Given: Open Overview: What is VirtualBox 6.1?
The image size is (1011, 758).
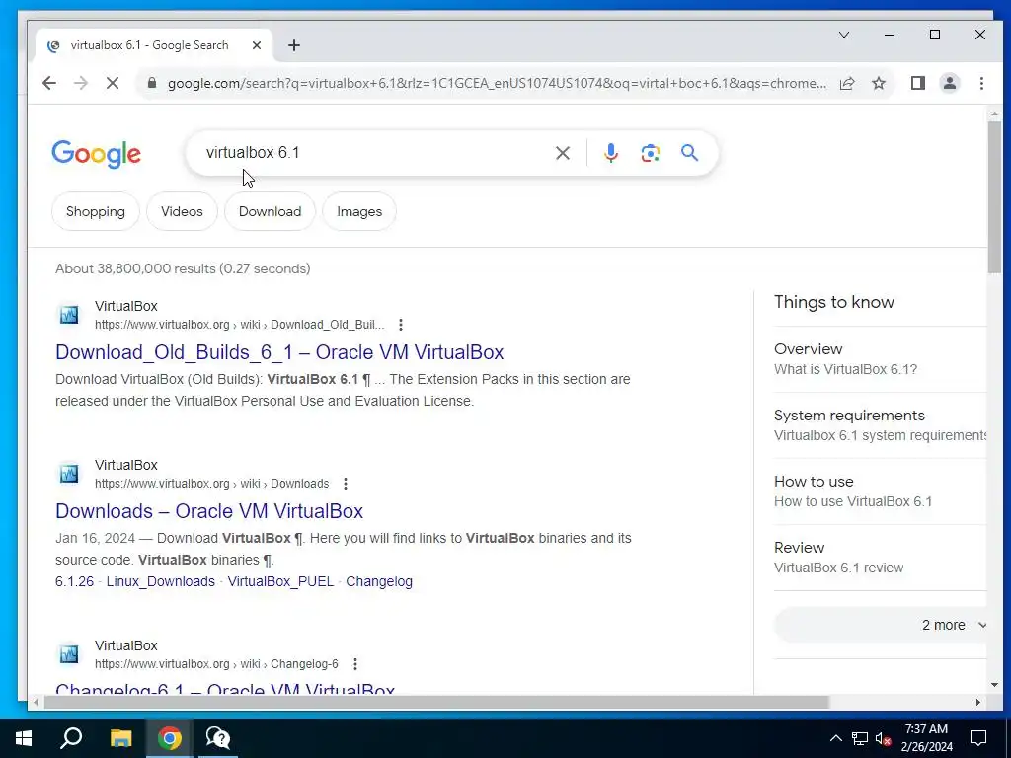Looking at the screenshot, I should 880,359.
